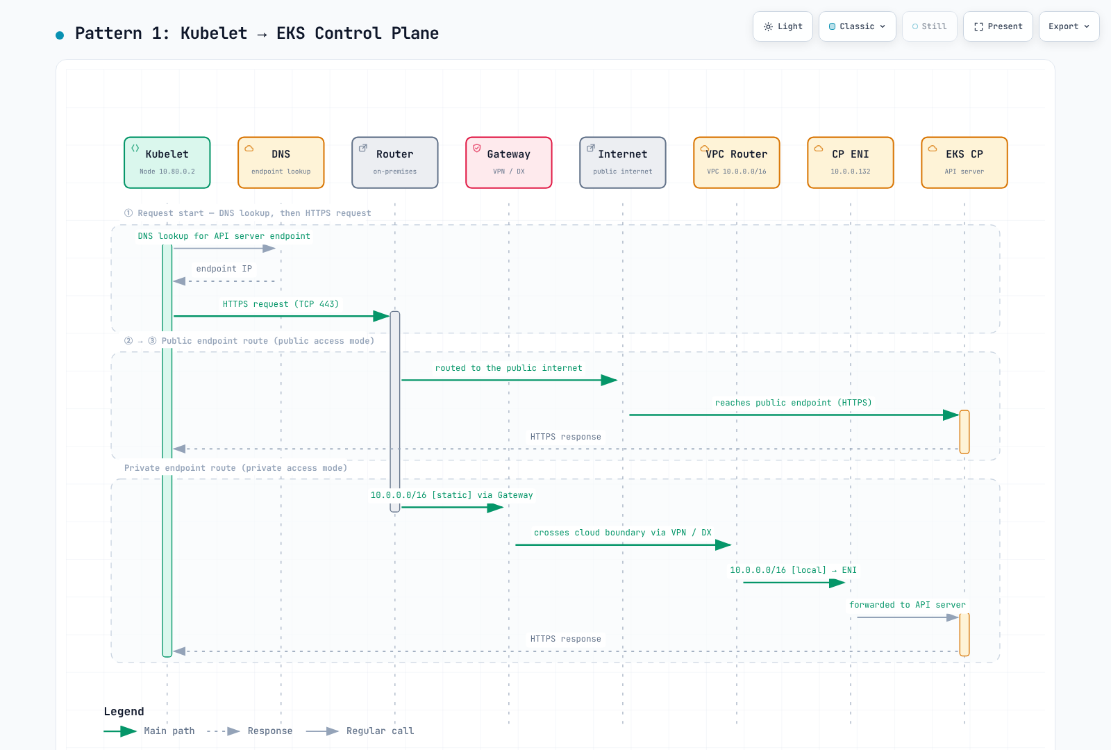Click the sun icon in Light button

pos(768,26)
